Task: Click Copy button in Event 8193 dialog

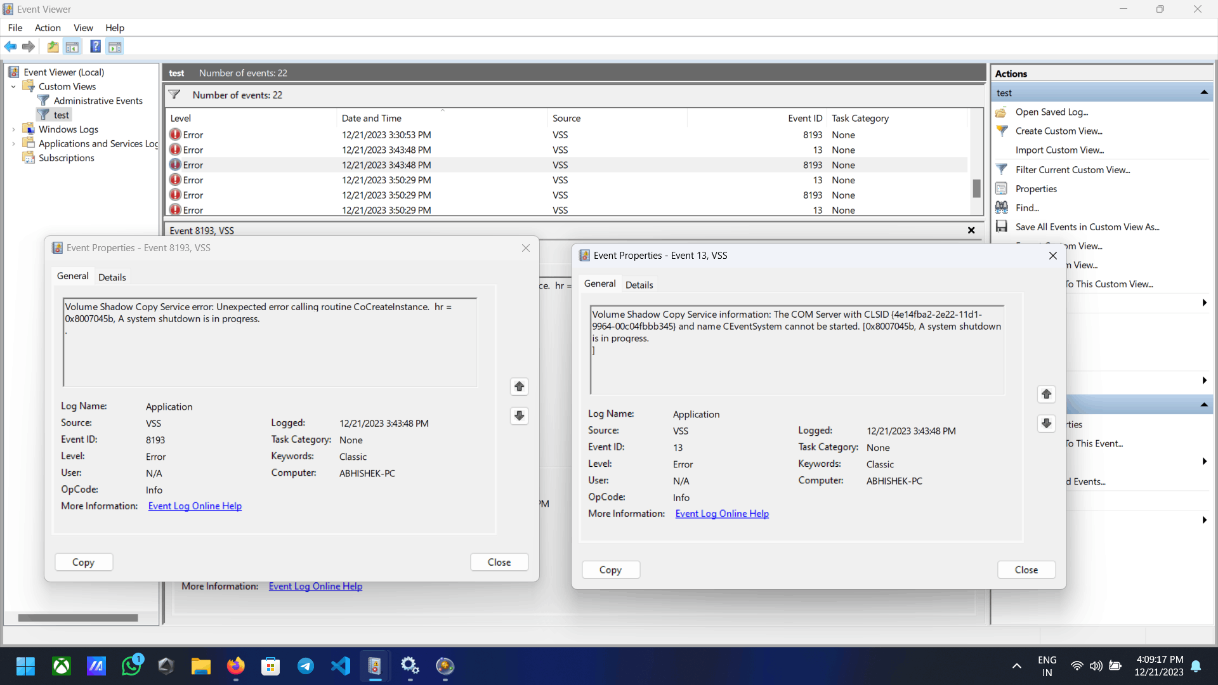Action: click(83, 562)
